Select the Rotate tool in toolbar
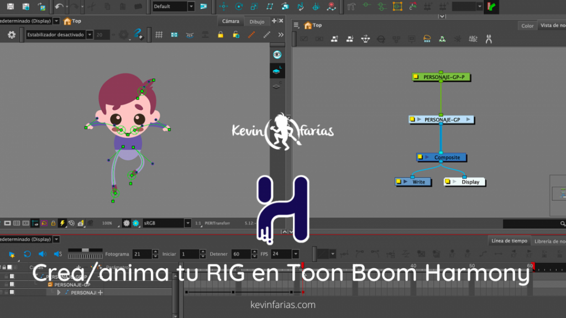The height and width of the screenshot is (318, 566). point(239,6)
